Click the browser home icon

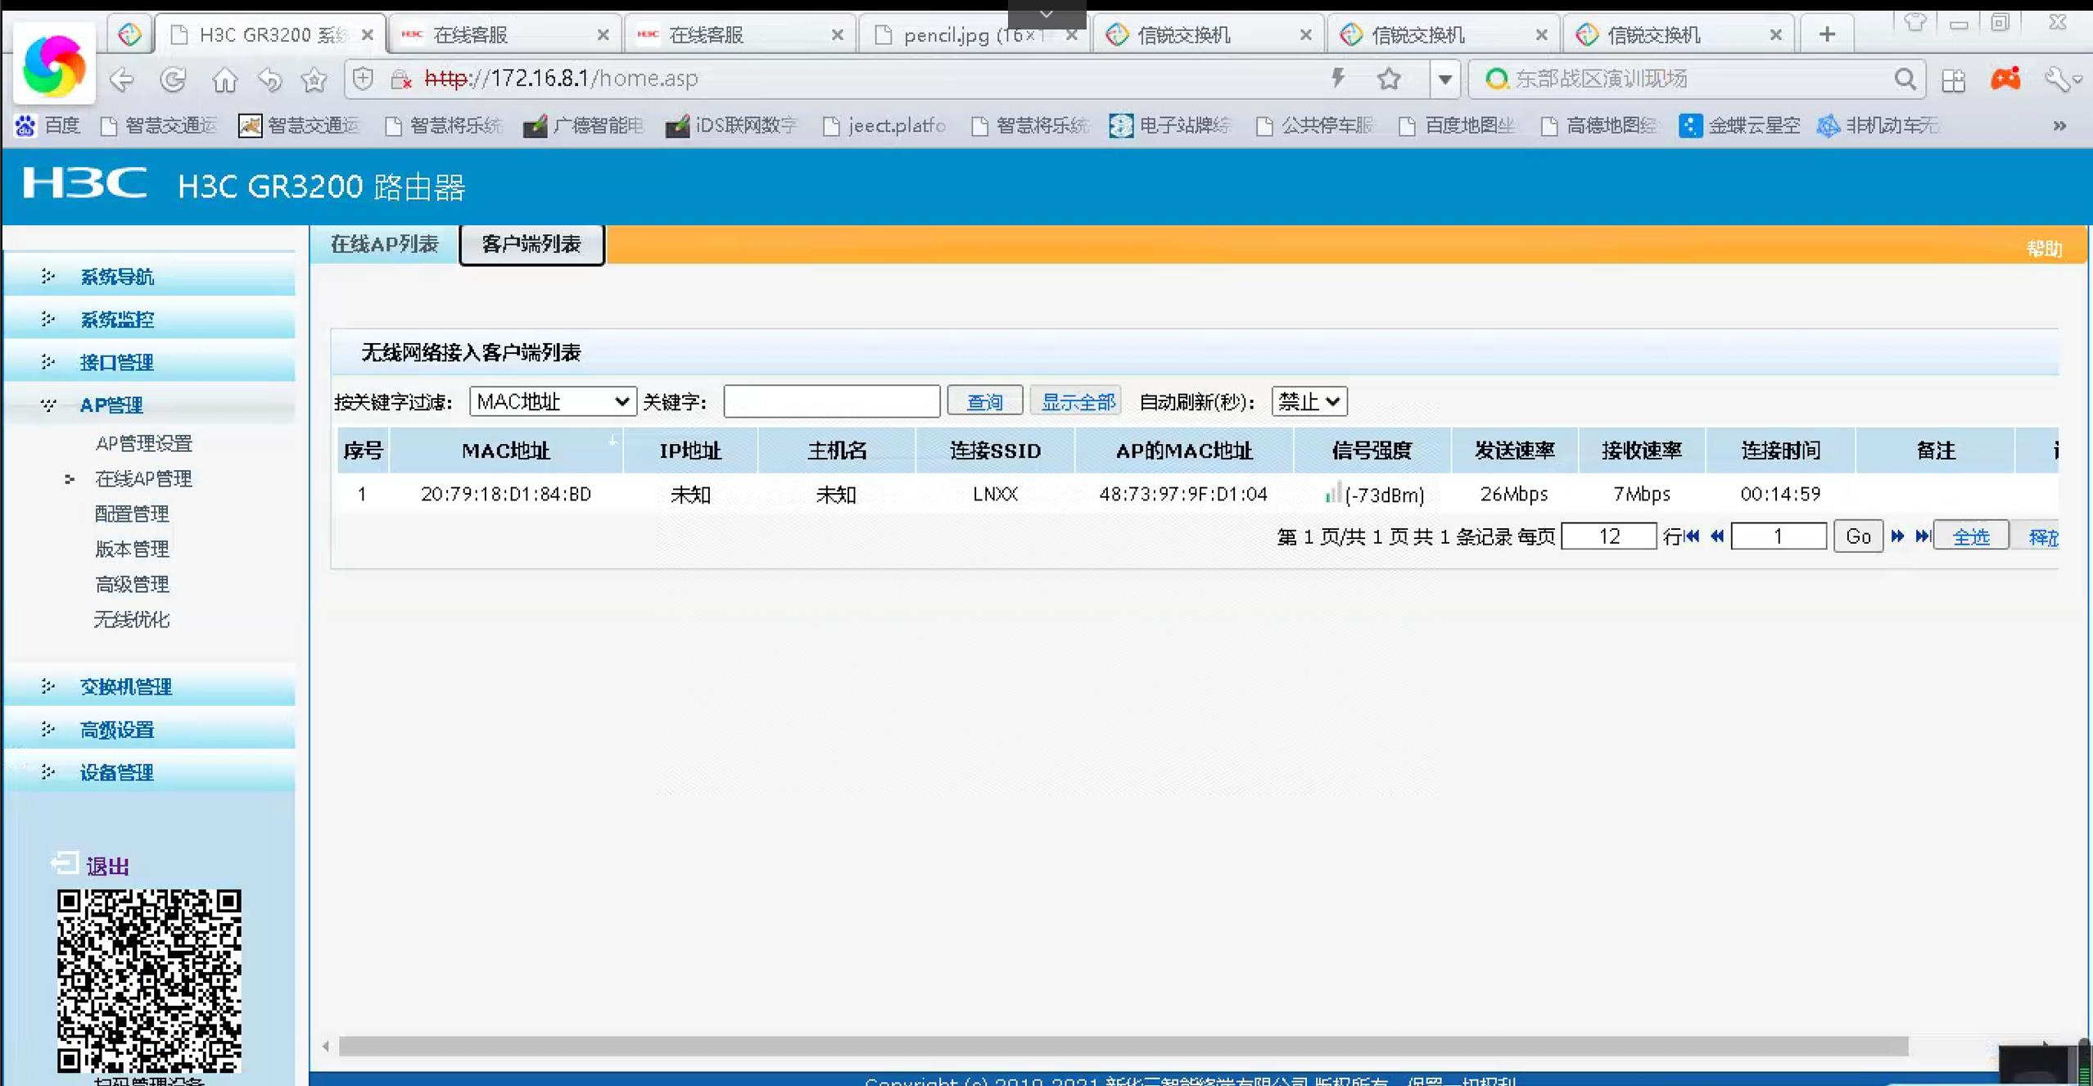tap(224, 79)
